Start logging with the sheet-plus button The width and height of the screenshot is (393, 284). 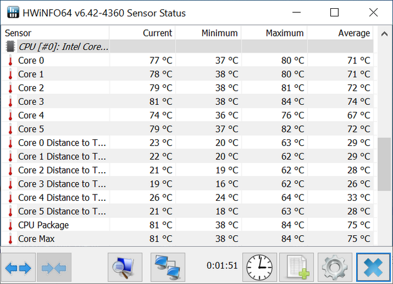click(296, 267)
